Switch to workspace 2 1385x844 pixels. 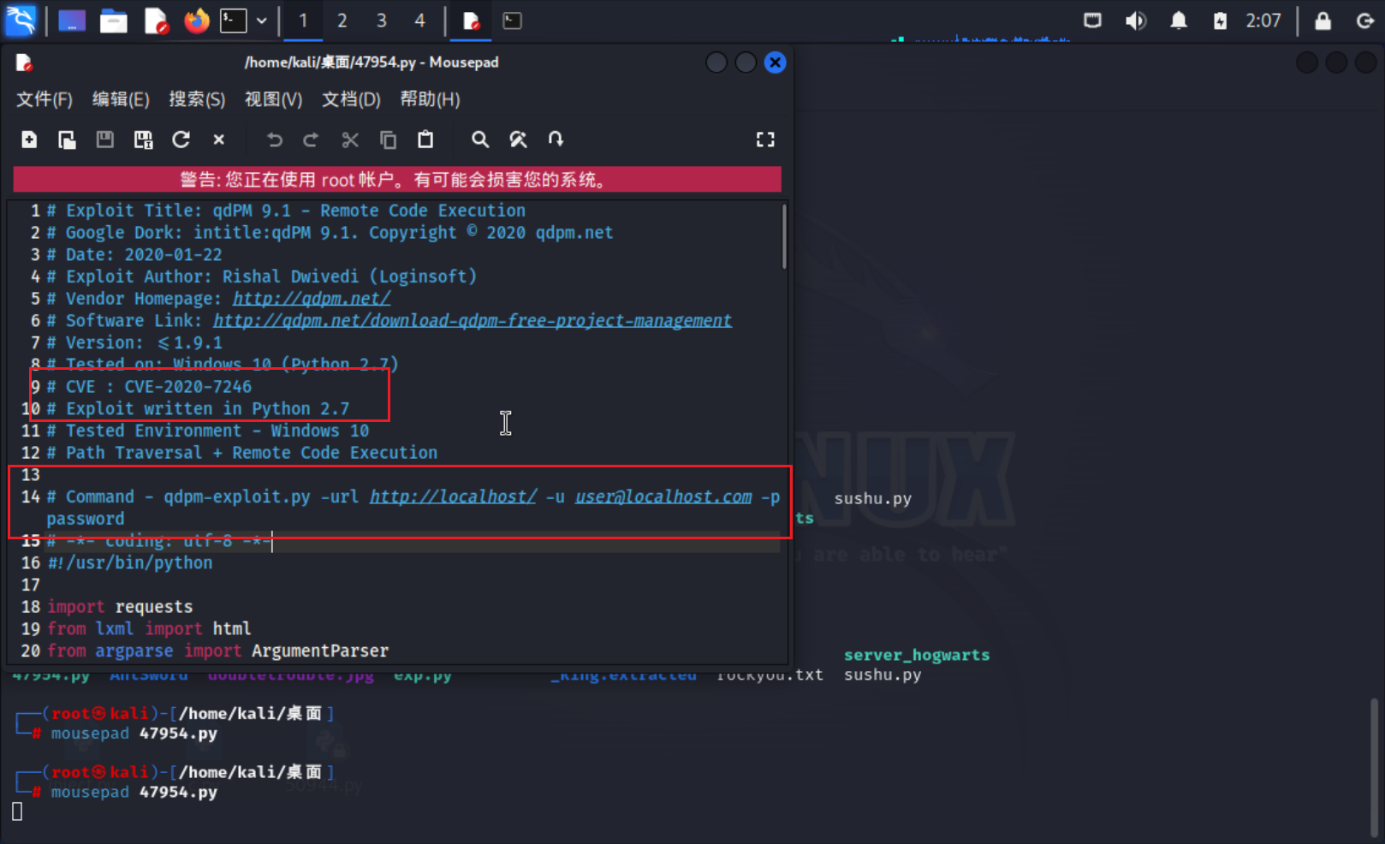pos(342,21)
